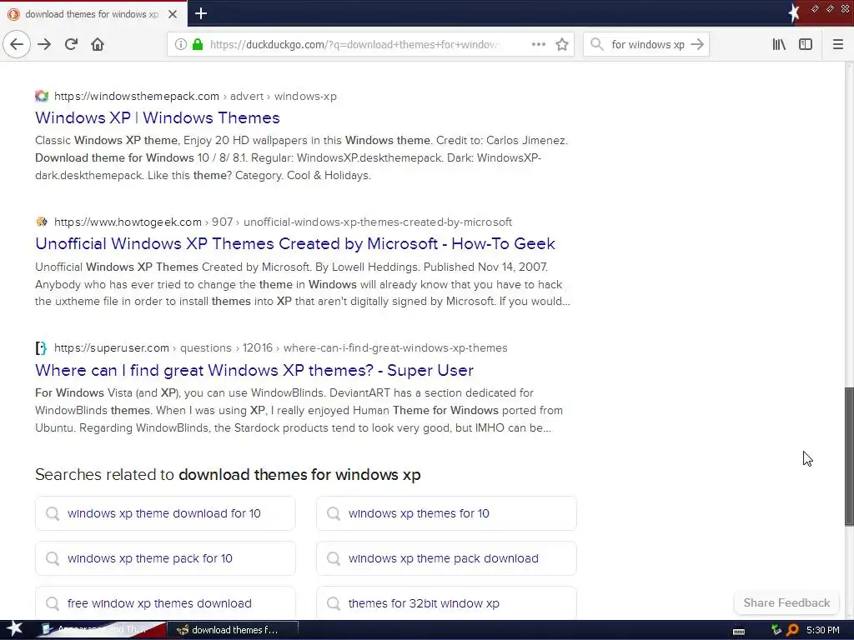Open a new tab with the plus button

coord(201,13)
